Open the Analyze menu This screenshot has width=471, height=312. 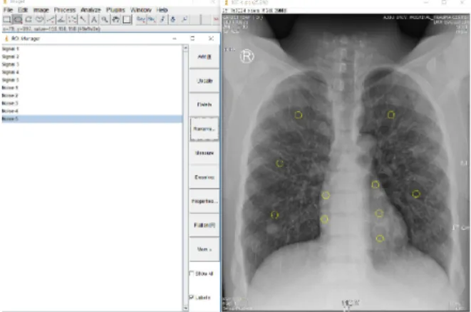point(90,10)
